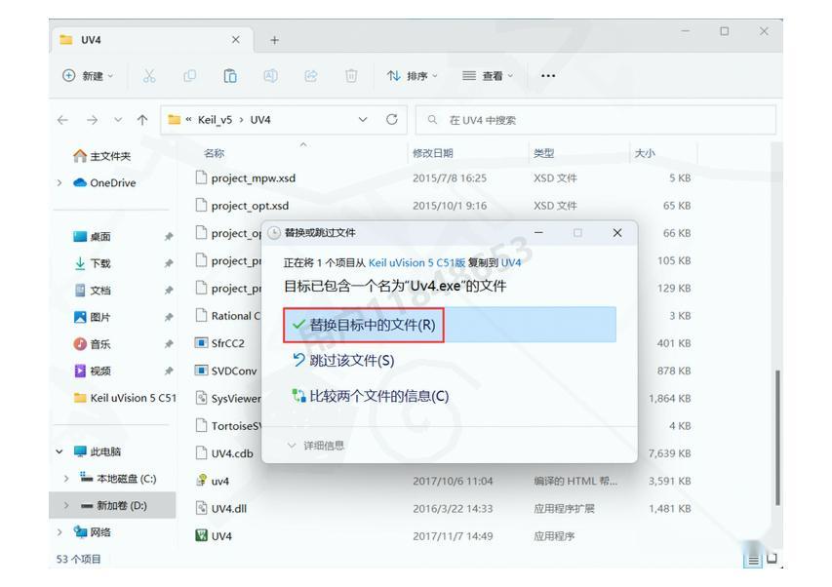Sort by the 名称 column header

[x=214, y=153]
